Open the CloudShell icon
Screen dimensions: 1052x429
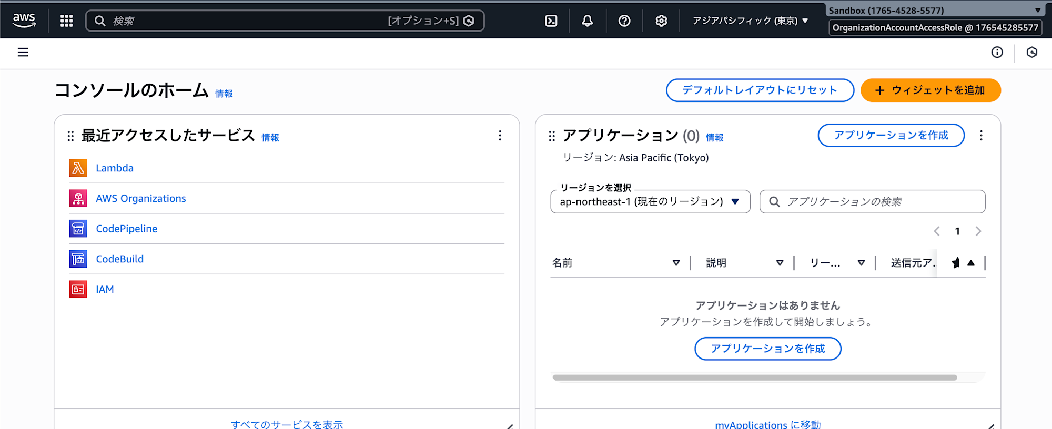(551, 21)
